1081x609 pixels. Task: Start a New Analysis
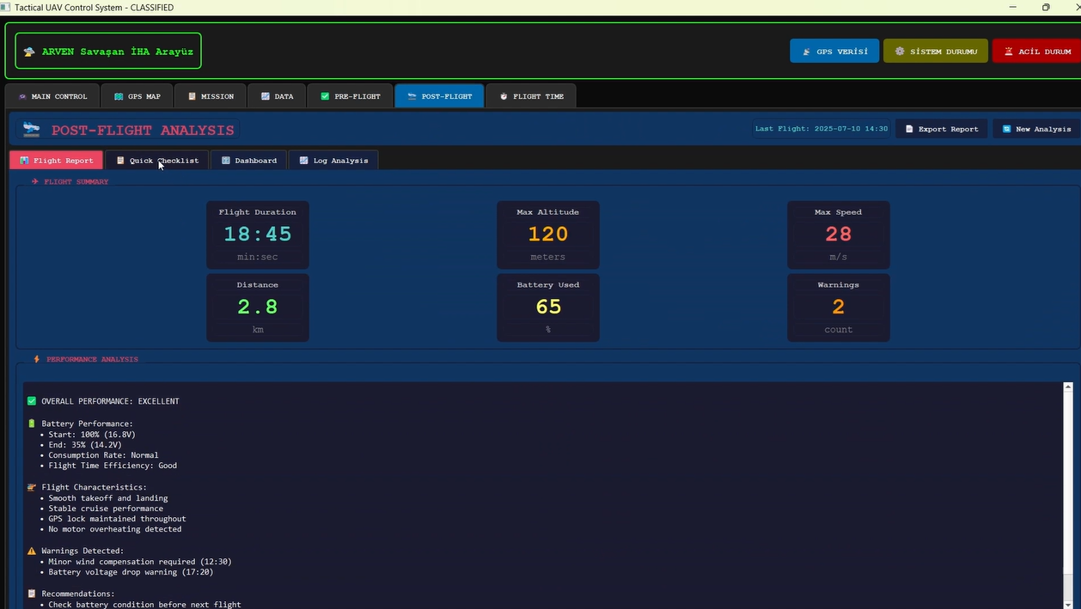pos(1036,129)
